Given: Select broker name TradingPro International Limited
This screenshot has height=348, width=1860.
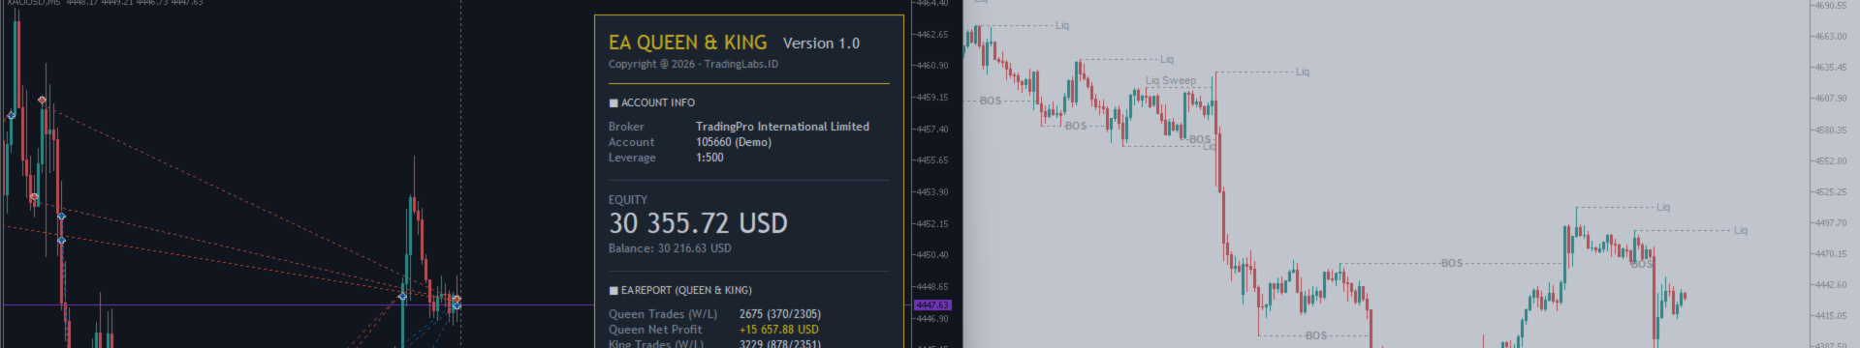Looking at the screenshot, I should click(x=782, y=127).
